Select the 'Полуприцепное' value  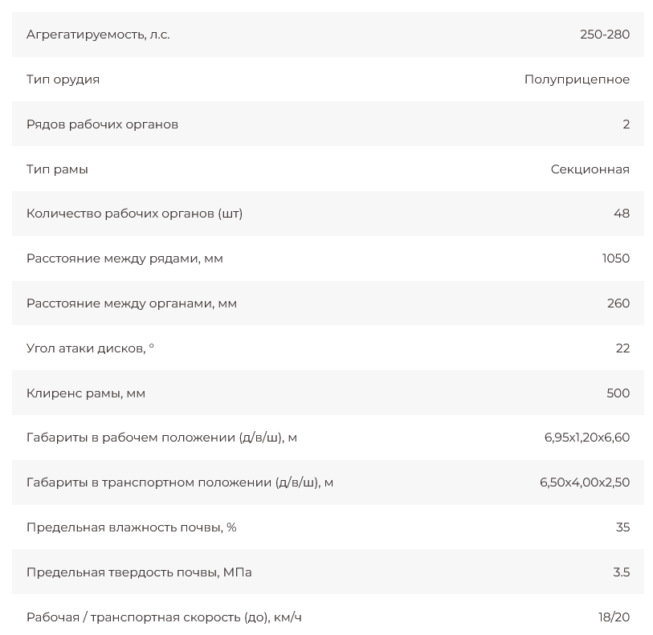(x=577, y=79)
